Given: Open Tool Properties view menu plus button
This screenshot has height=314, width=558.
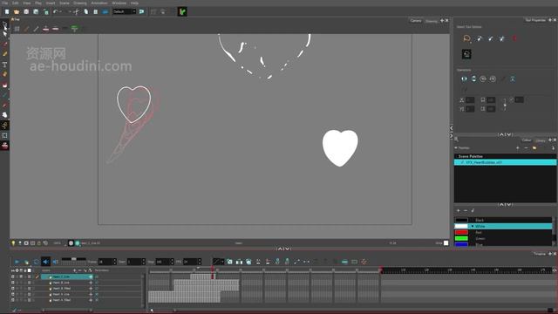Looking at the screenshot, I should pos(550,20).
